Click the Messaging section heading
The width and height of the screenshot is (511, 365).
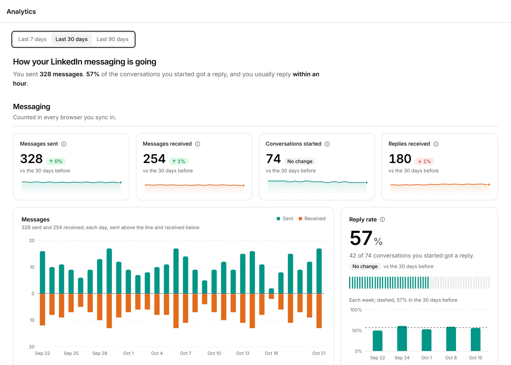(x=32, y=107)
